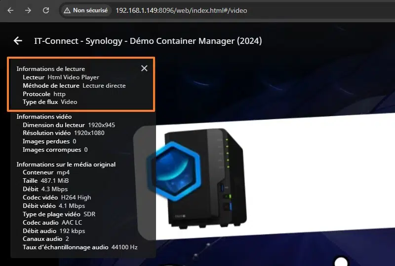Go forward in browser history

pos(28,10)
